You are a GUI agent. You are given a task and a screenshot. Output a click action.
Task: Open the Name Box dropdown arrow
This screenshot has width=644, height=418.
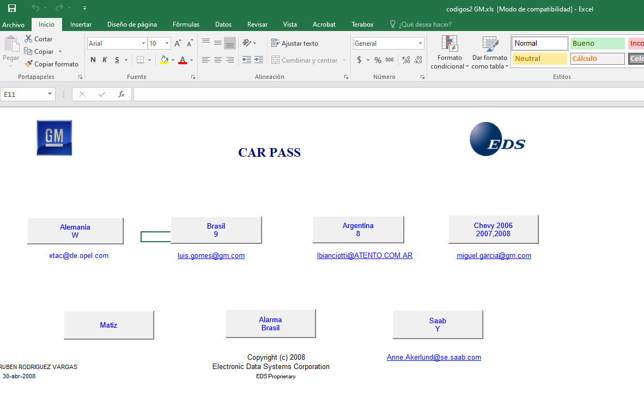50,94
